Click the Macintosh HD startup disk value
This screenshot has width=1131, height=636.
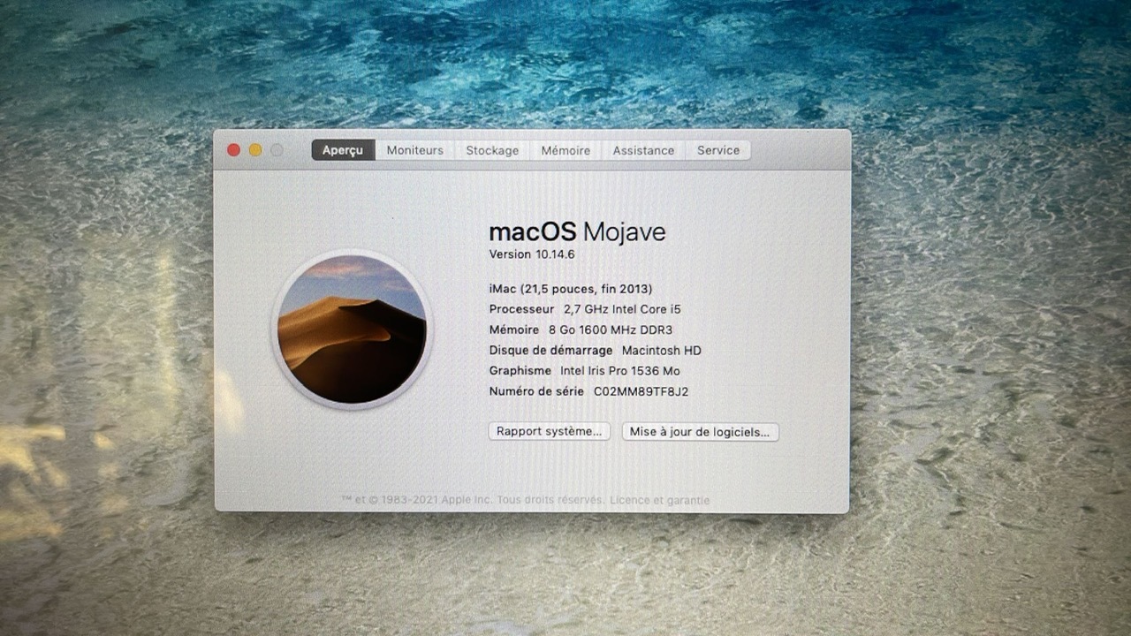[662, 351]
